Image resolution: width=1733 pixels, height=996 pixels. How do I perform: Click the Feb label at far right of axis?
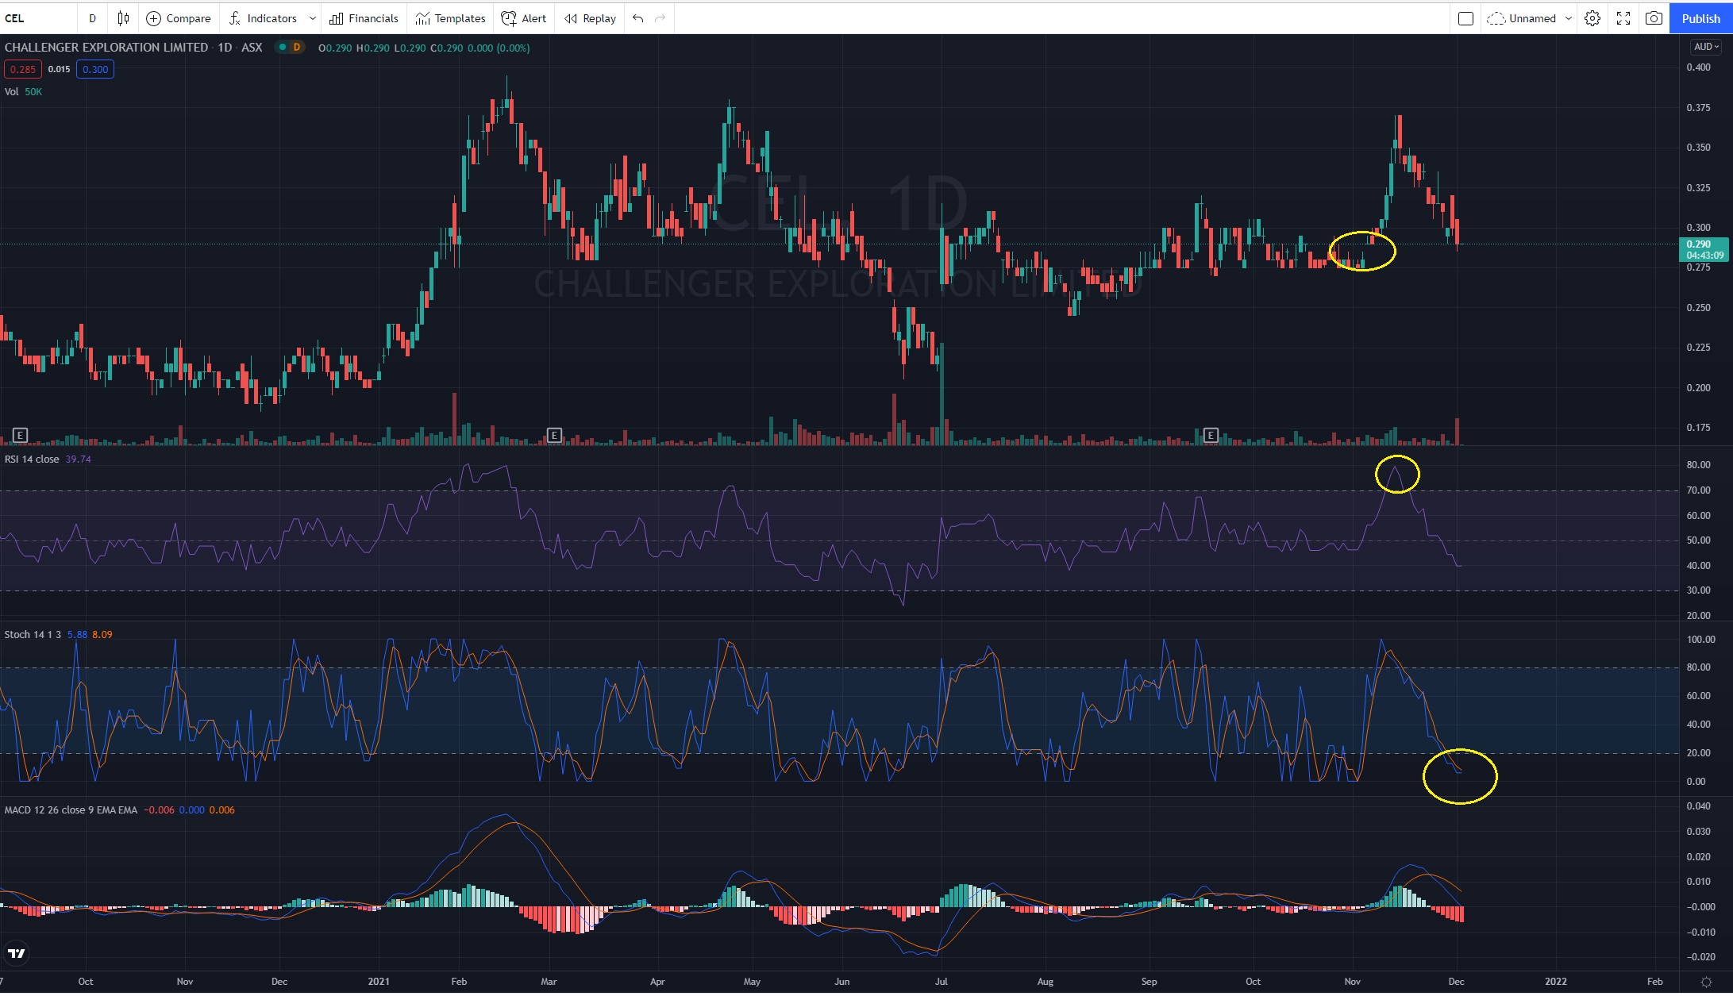click(1654, 982)
